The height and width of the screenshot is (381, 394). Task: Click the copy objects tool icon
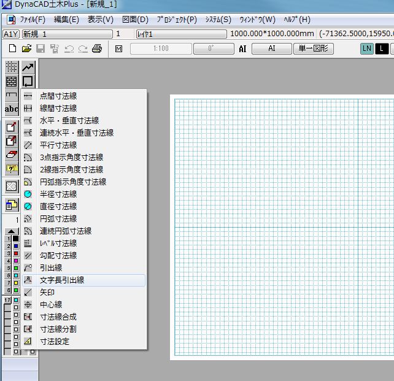(x=11, y=140)
